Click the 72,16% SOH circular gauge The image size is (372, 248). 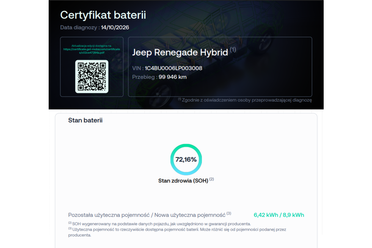pos(186,159)
